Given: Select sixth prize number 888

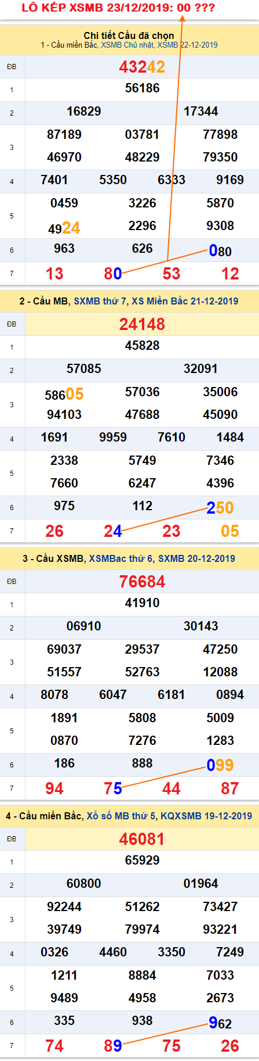Looking at the screenshot, I should [143, 764].
